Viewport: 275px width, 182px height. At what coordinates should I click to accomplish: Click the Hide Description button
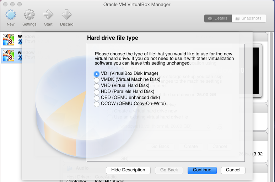coord(128,170)
